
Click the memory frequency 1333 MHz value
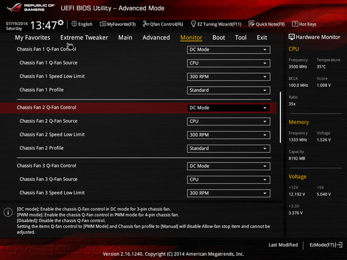pos(298,140)
